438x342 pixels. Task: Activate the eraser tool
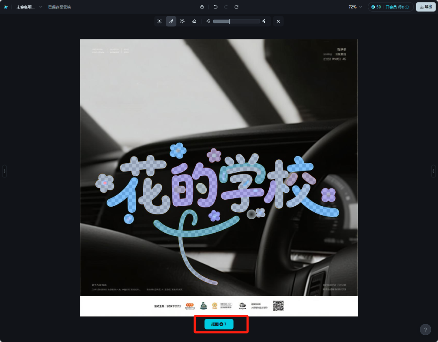click(x=194, y=21)
